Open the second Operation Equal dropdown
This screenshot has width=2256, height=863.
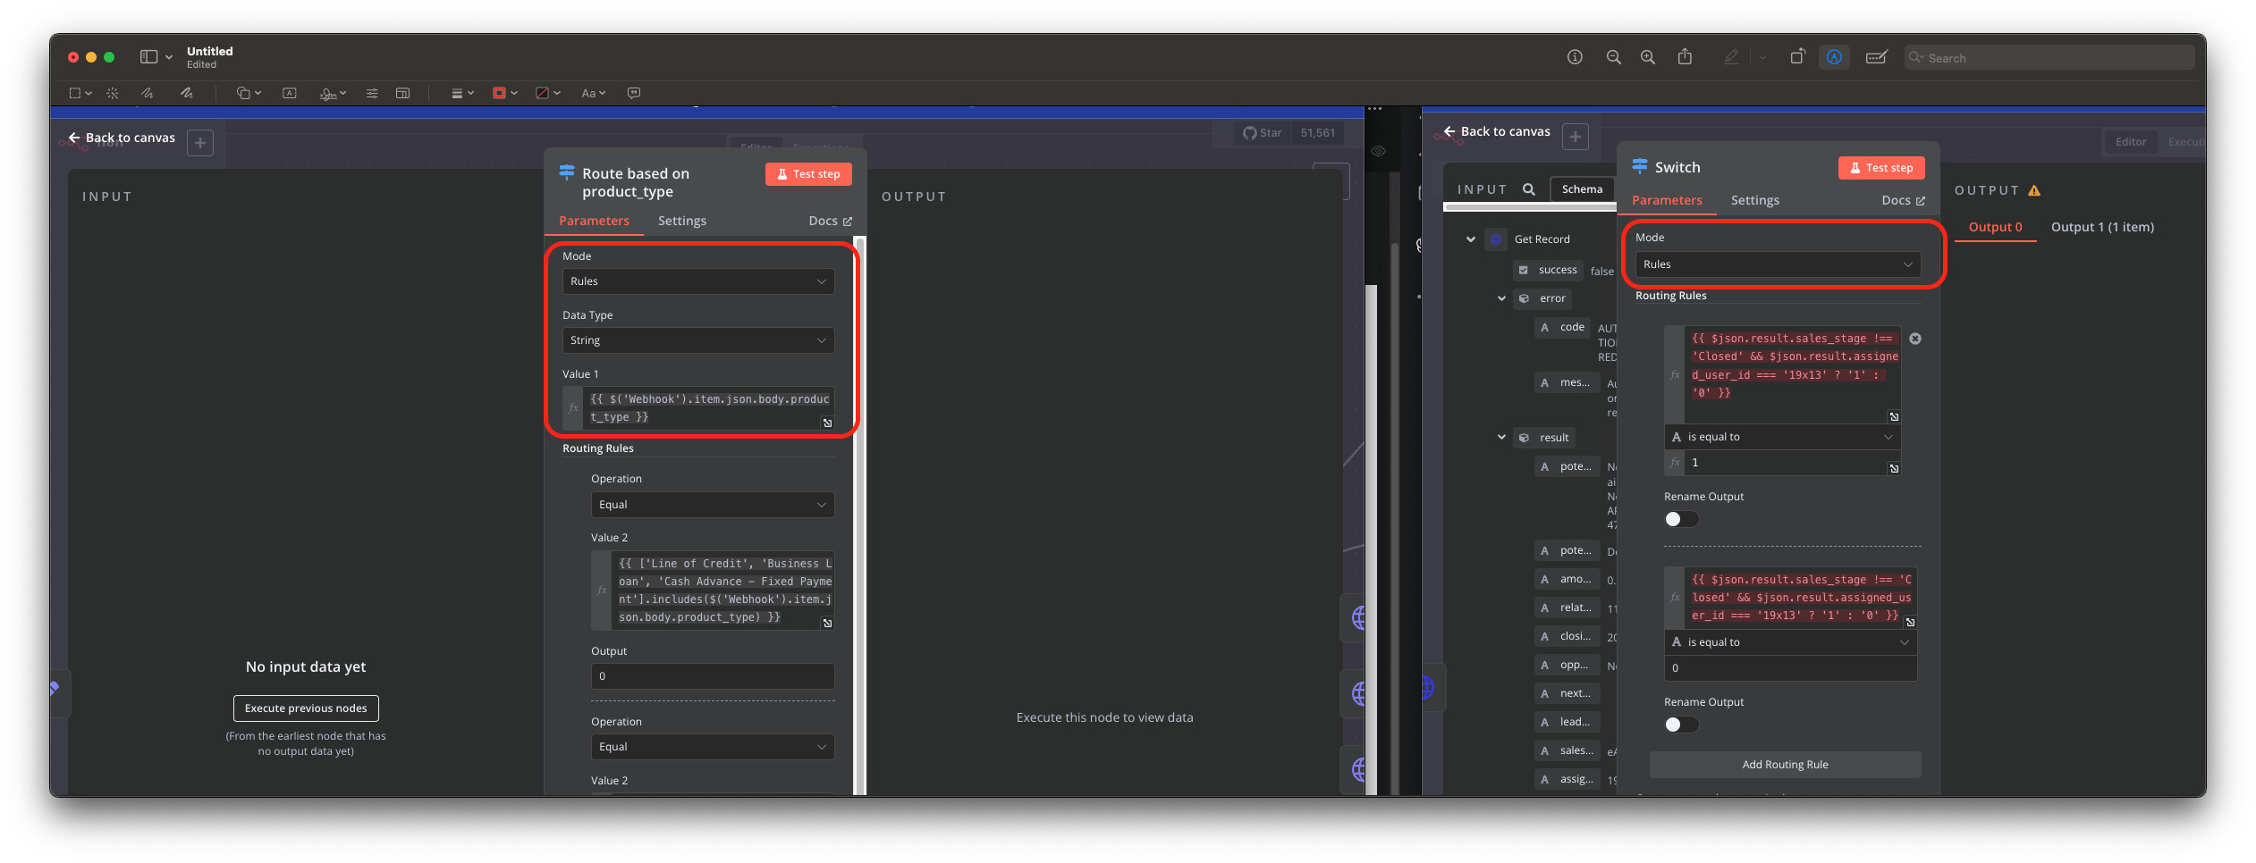713,747
